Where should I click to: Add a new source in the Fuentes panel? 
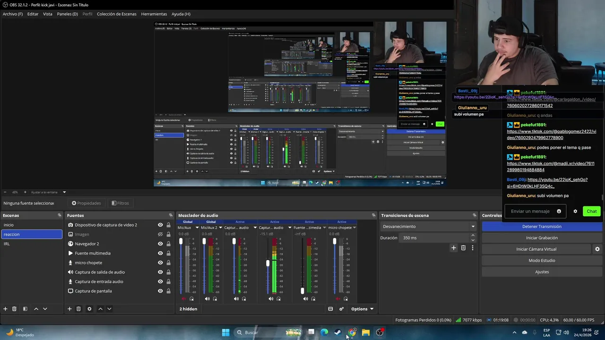click(69, 309)
